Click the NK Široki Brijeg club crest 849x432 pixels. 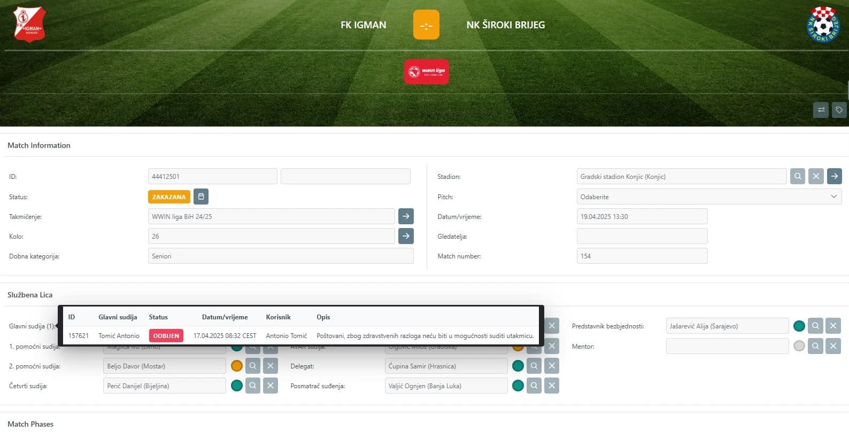pos(823,25)
